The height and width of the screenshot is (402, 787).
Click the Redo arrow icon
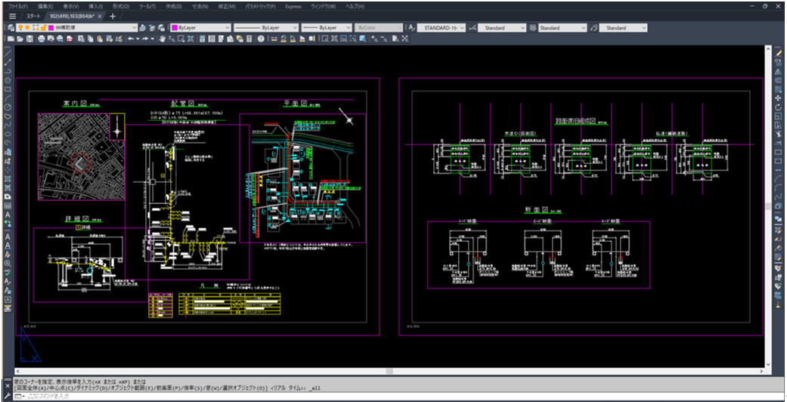(x=146, y=39)
